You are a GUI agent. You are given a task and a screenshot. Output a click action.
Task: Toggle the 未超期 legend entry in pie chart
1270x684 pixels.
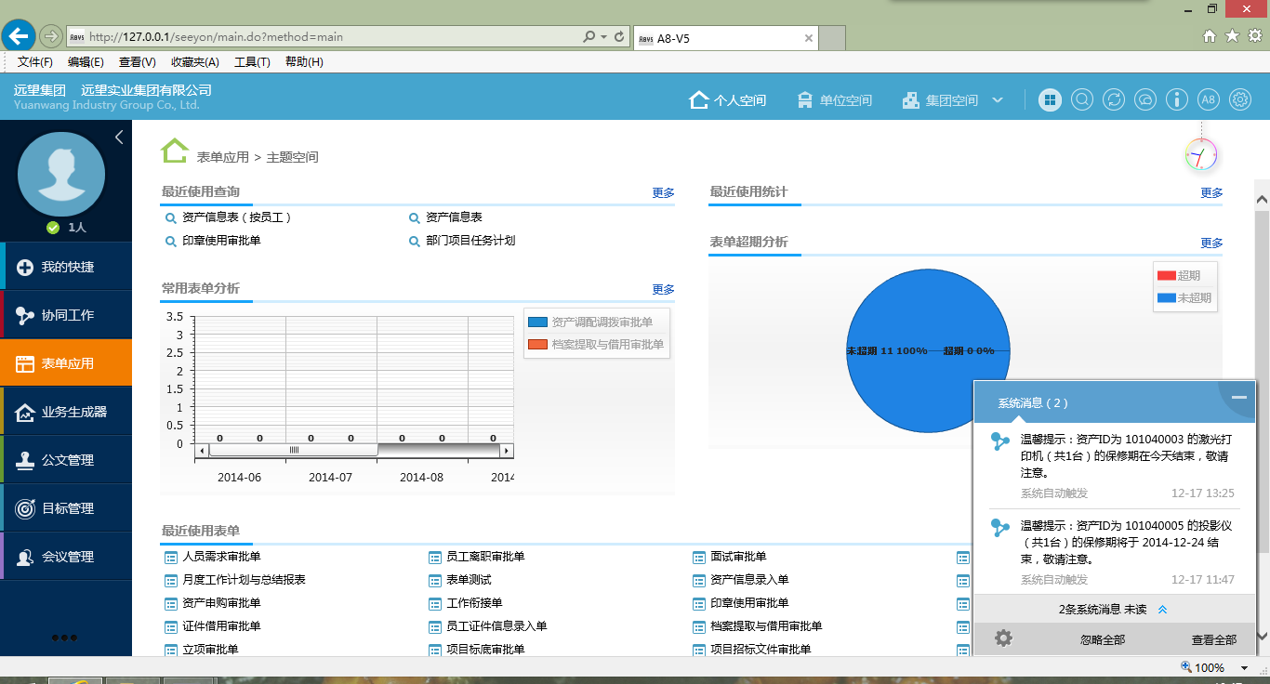tap(1184, 298)
